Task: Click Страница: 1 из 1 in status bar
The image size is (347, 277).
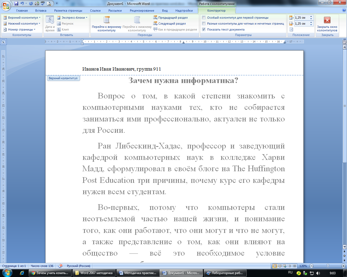Action: [x=14, y=266]
